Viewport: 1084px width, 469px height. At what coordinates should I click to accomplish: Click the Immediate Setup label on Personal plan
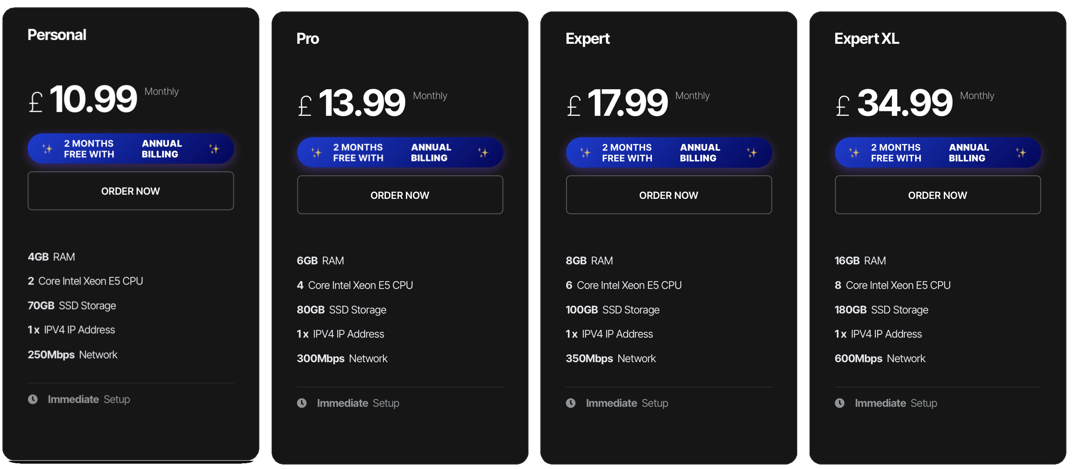[x=88, y=399]
